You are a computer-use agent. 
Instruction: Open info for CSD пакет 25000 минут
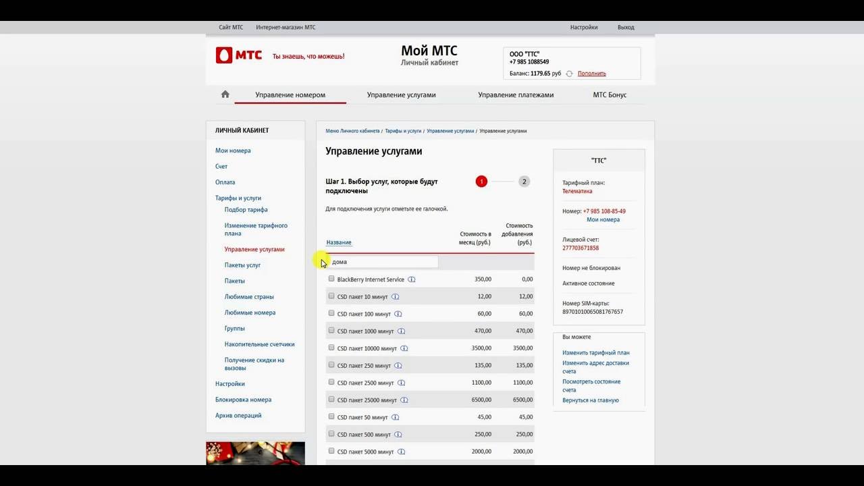click(404, 400)
